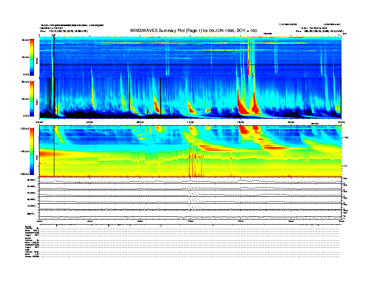Click the Cal marker above RAD2 spectrogram
Screen dimensions: 368x284
click(53, 35)
